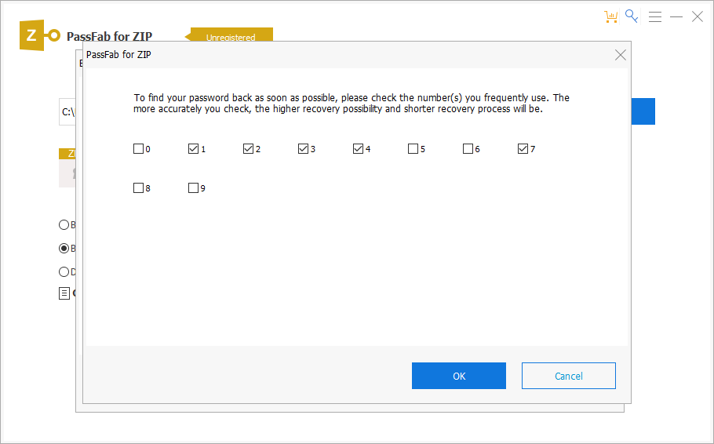Click the file path field starting with C:\

[x=67, y=111]
